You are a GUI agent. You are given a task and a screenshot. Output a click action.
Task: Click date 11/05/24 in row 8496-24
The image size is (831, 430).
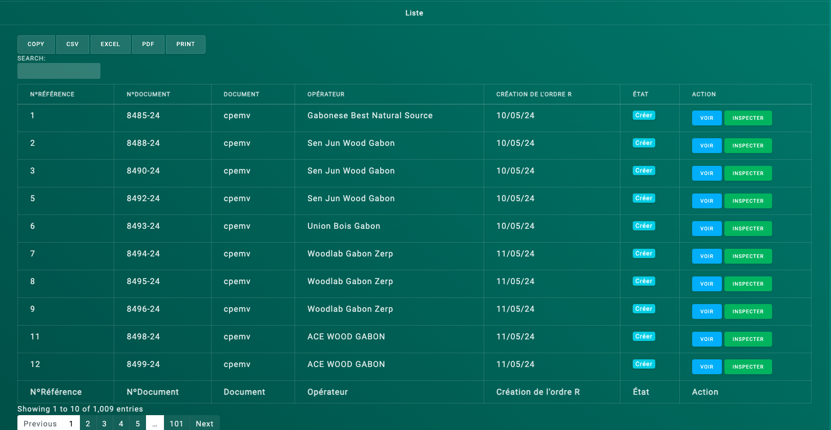point(515,309)
